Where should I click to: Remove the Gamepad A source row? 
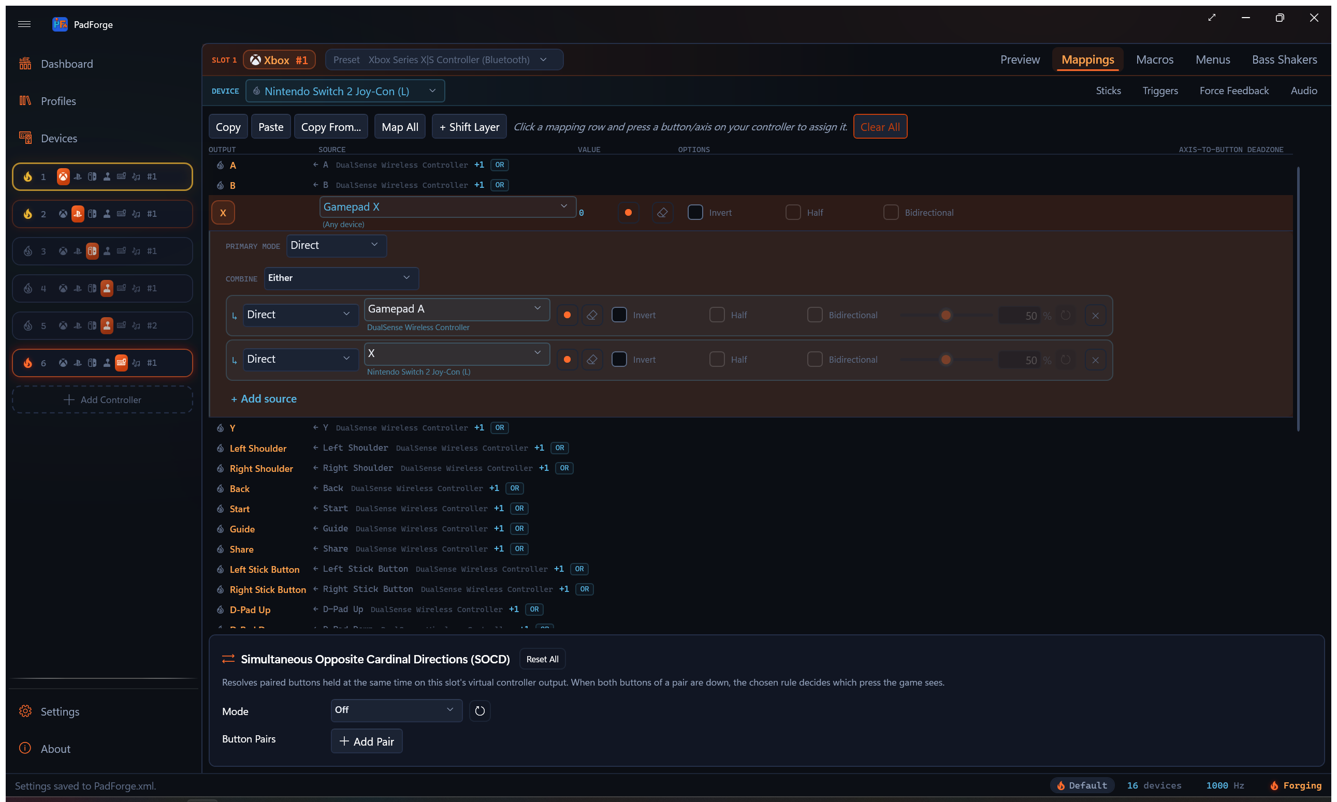[1095, 316]
